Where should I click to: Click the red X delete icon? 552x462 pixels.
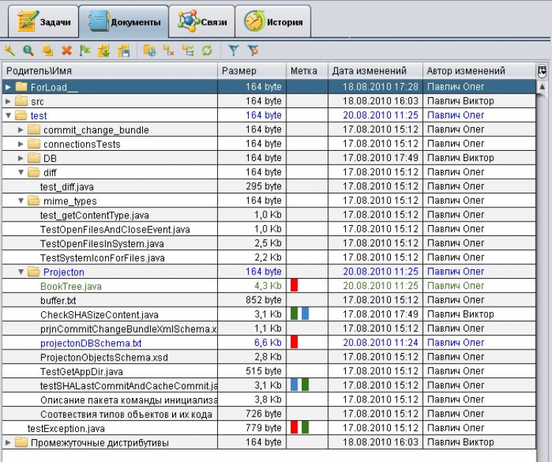(x=67, y=50)
